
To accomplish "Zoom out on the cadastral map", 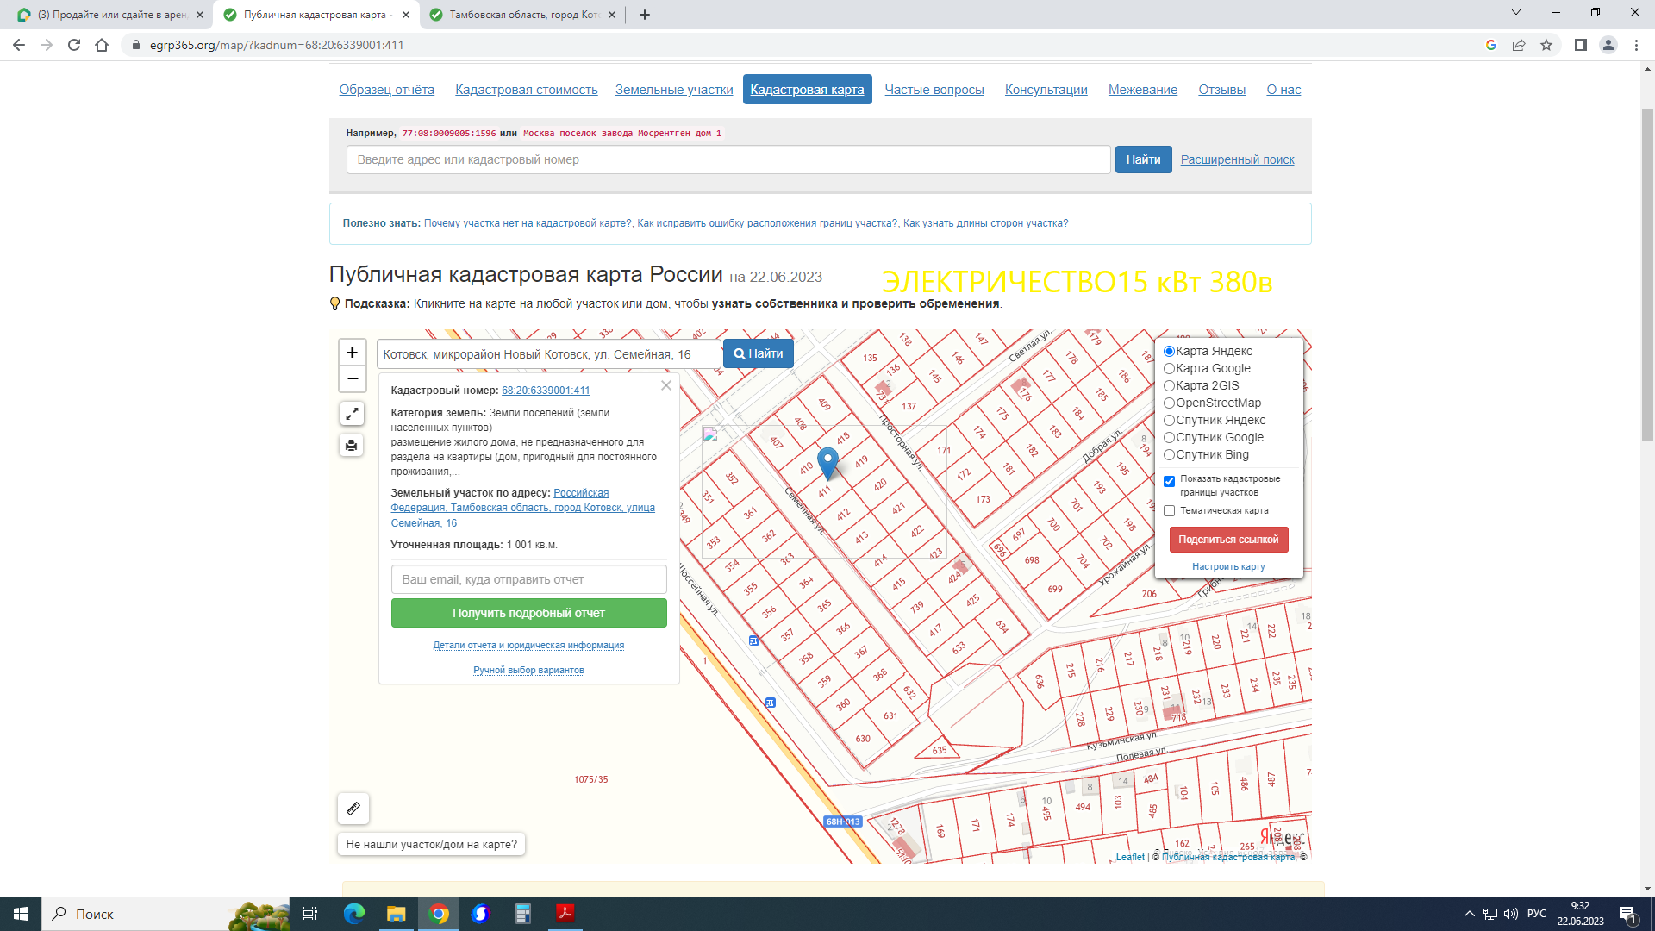I will (x=352, y=378).
